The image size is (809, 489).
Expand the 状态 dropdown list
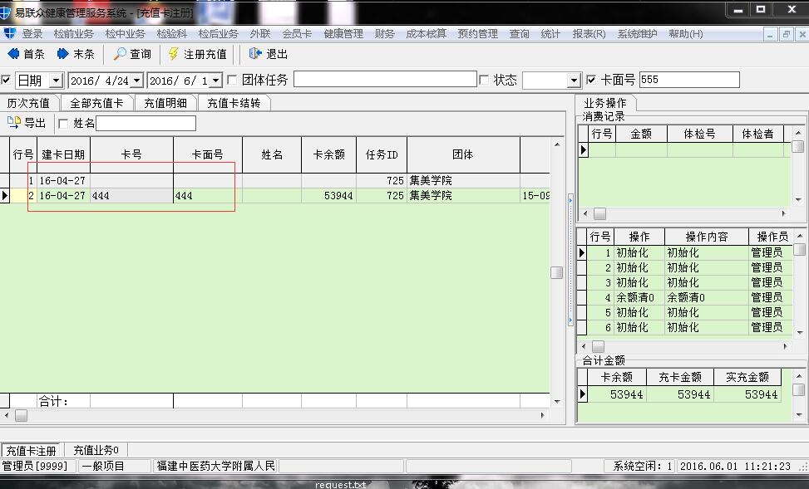[x=575, y=81]
